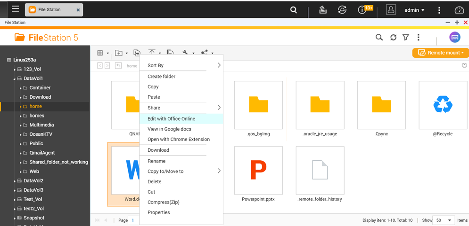Refresh the file list

click(x=393, y=38)
